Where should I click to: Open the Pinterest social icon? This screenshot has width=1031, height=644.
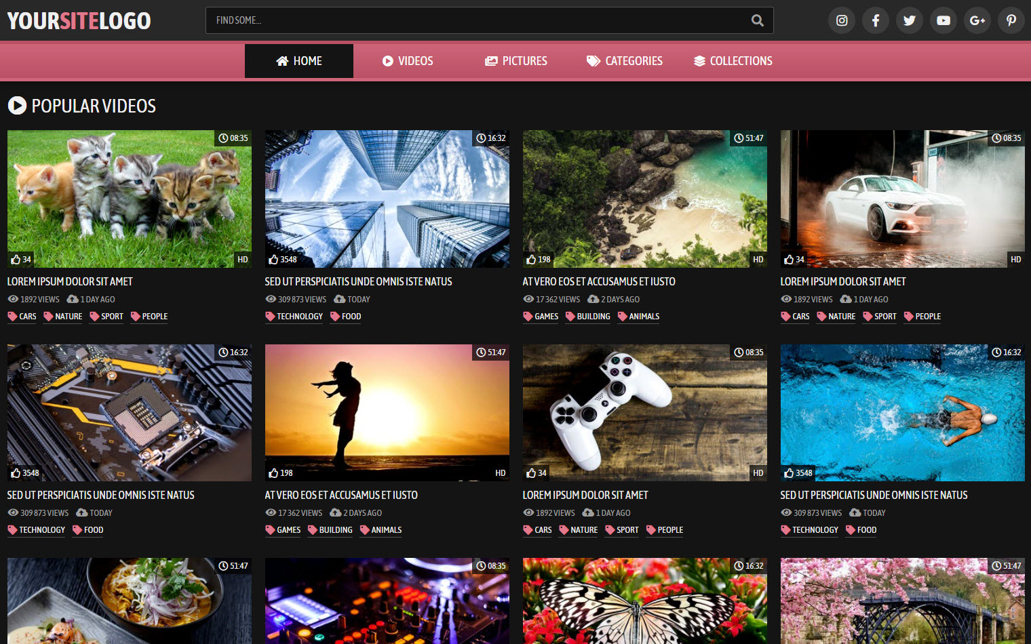[1011, 20]
